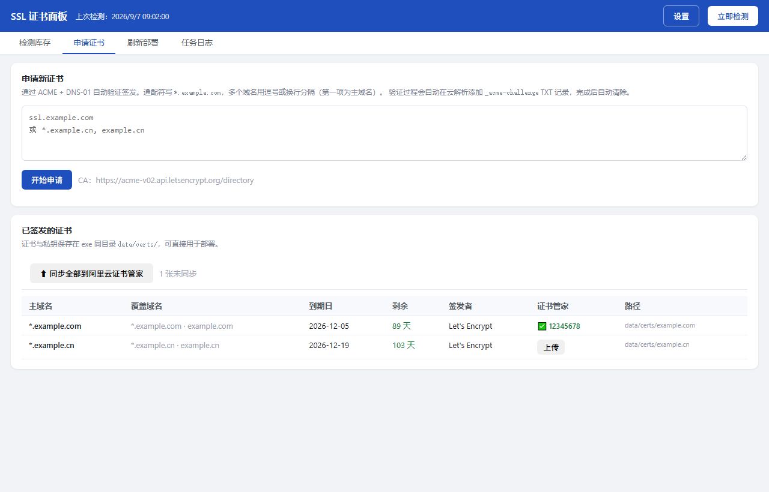Click the green check icon for 12345678
Image resolution: width=769 pixels, height=492 pixels.
pos(542,326)
